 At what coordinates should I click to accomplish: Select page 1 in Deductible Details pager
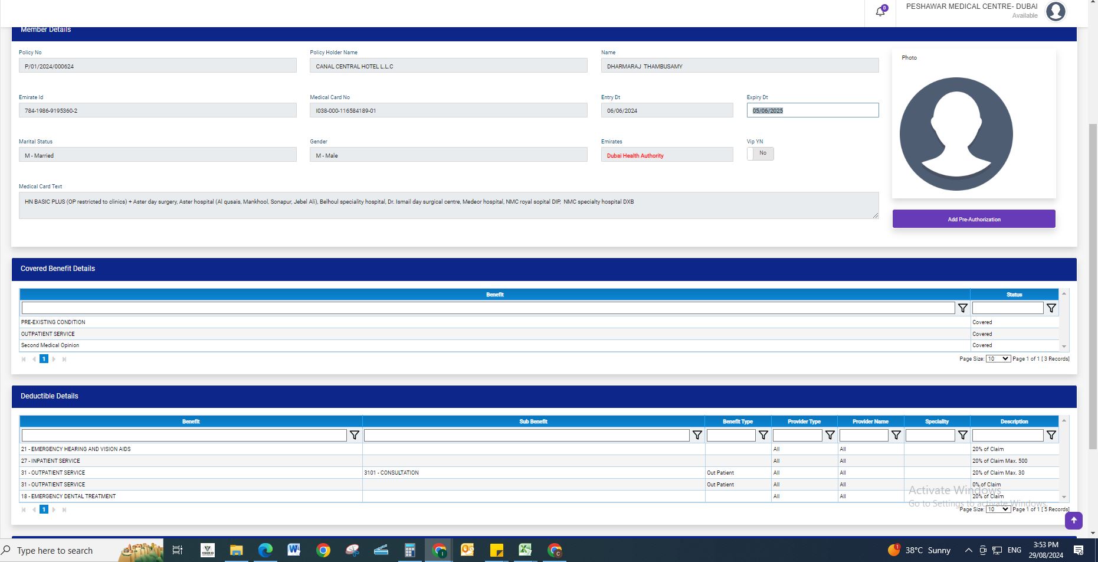tap(44, 509)
